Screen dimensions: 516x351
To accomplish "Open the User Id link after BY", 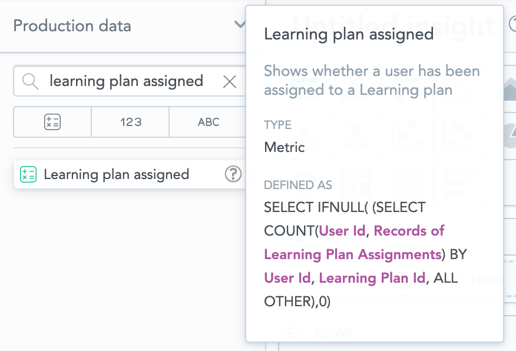I will coord(287,278).
